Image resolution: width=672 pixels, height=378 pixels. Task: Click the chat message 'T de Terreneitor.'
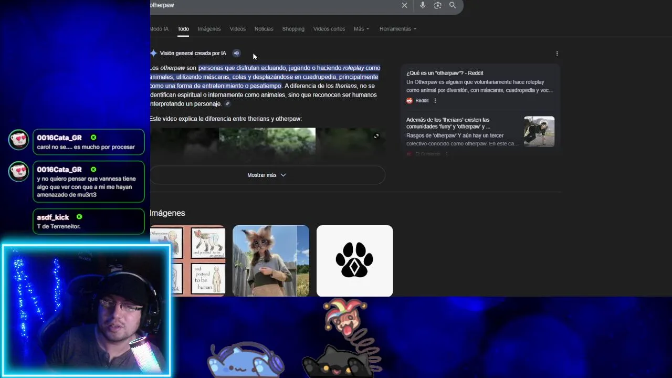coord(58,226)
